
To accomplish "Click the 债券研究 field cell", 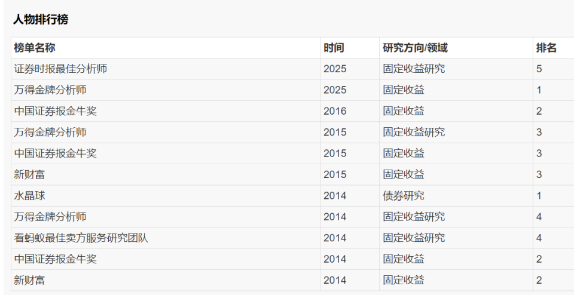I will pos(404,195).
